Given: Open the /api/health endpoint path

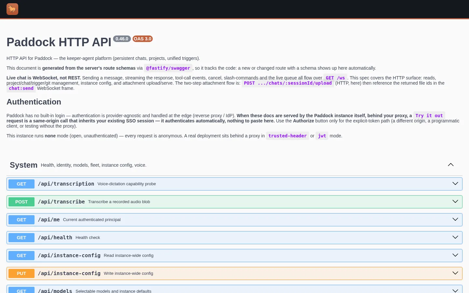Looking at the screenshot, I should (55, 238).
